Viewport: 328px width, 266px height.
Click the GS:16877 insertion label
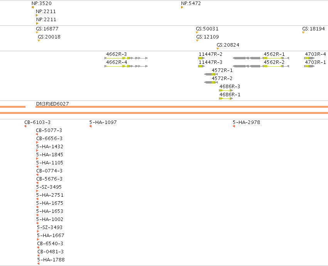pos(47,28)
